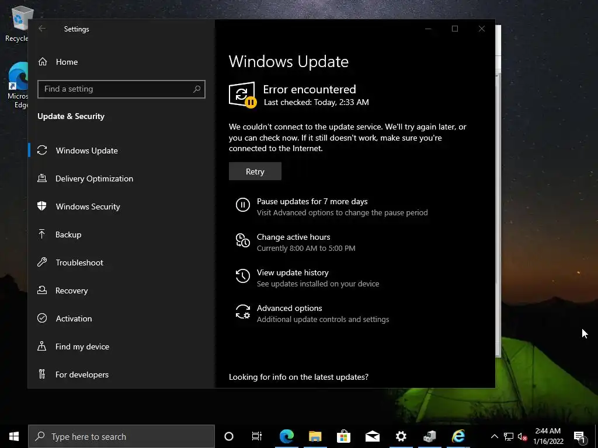This screenshot has height=448, width=598.
Task: Click the For developers tools icon
Action: (x=42, y=374)
